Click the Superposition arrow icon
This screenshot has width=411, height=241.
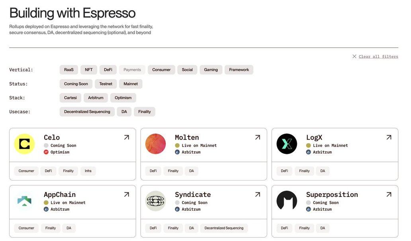[x=389, y=195]
